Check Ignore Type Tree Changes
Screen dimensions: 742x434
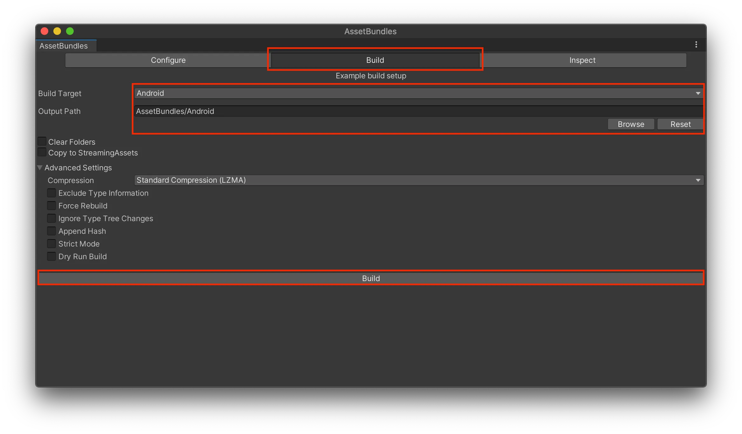(51, 218)
